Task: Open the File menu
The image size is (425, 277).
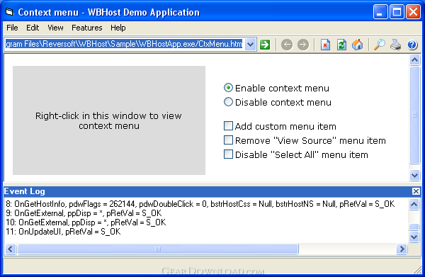Action: [x=12, y=28]
